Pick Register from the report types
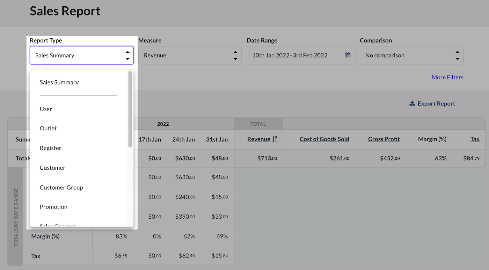 point(50,148)
